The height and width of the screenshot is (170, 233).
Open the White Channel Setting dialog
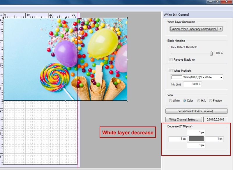click(183, 119)
